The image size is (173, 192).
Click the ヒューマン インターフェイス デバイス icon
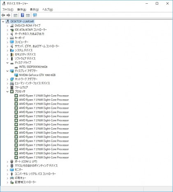click(12, 83)
